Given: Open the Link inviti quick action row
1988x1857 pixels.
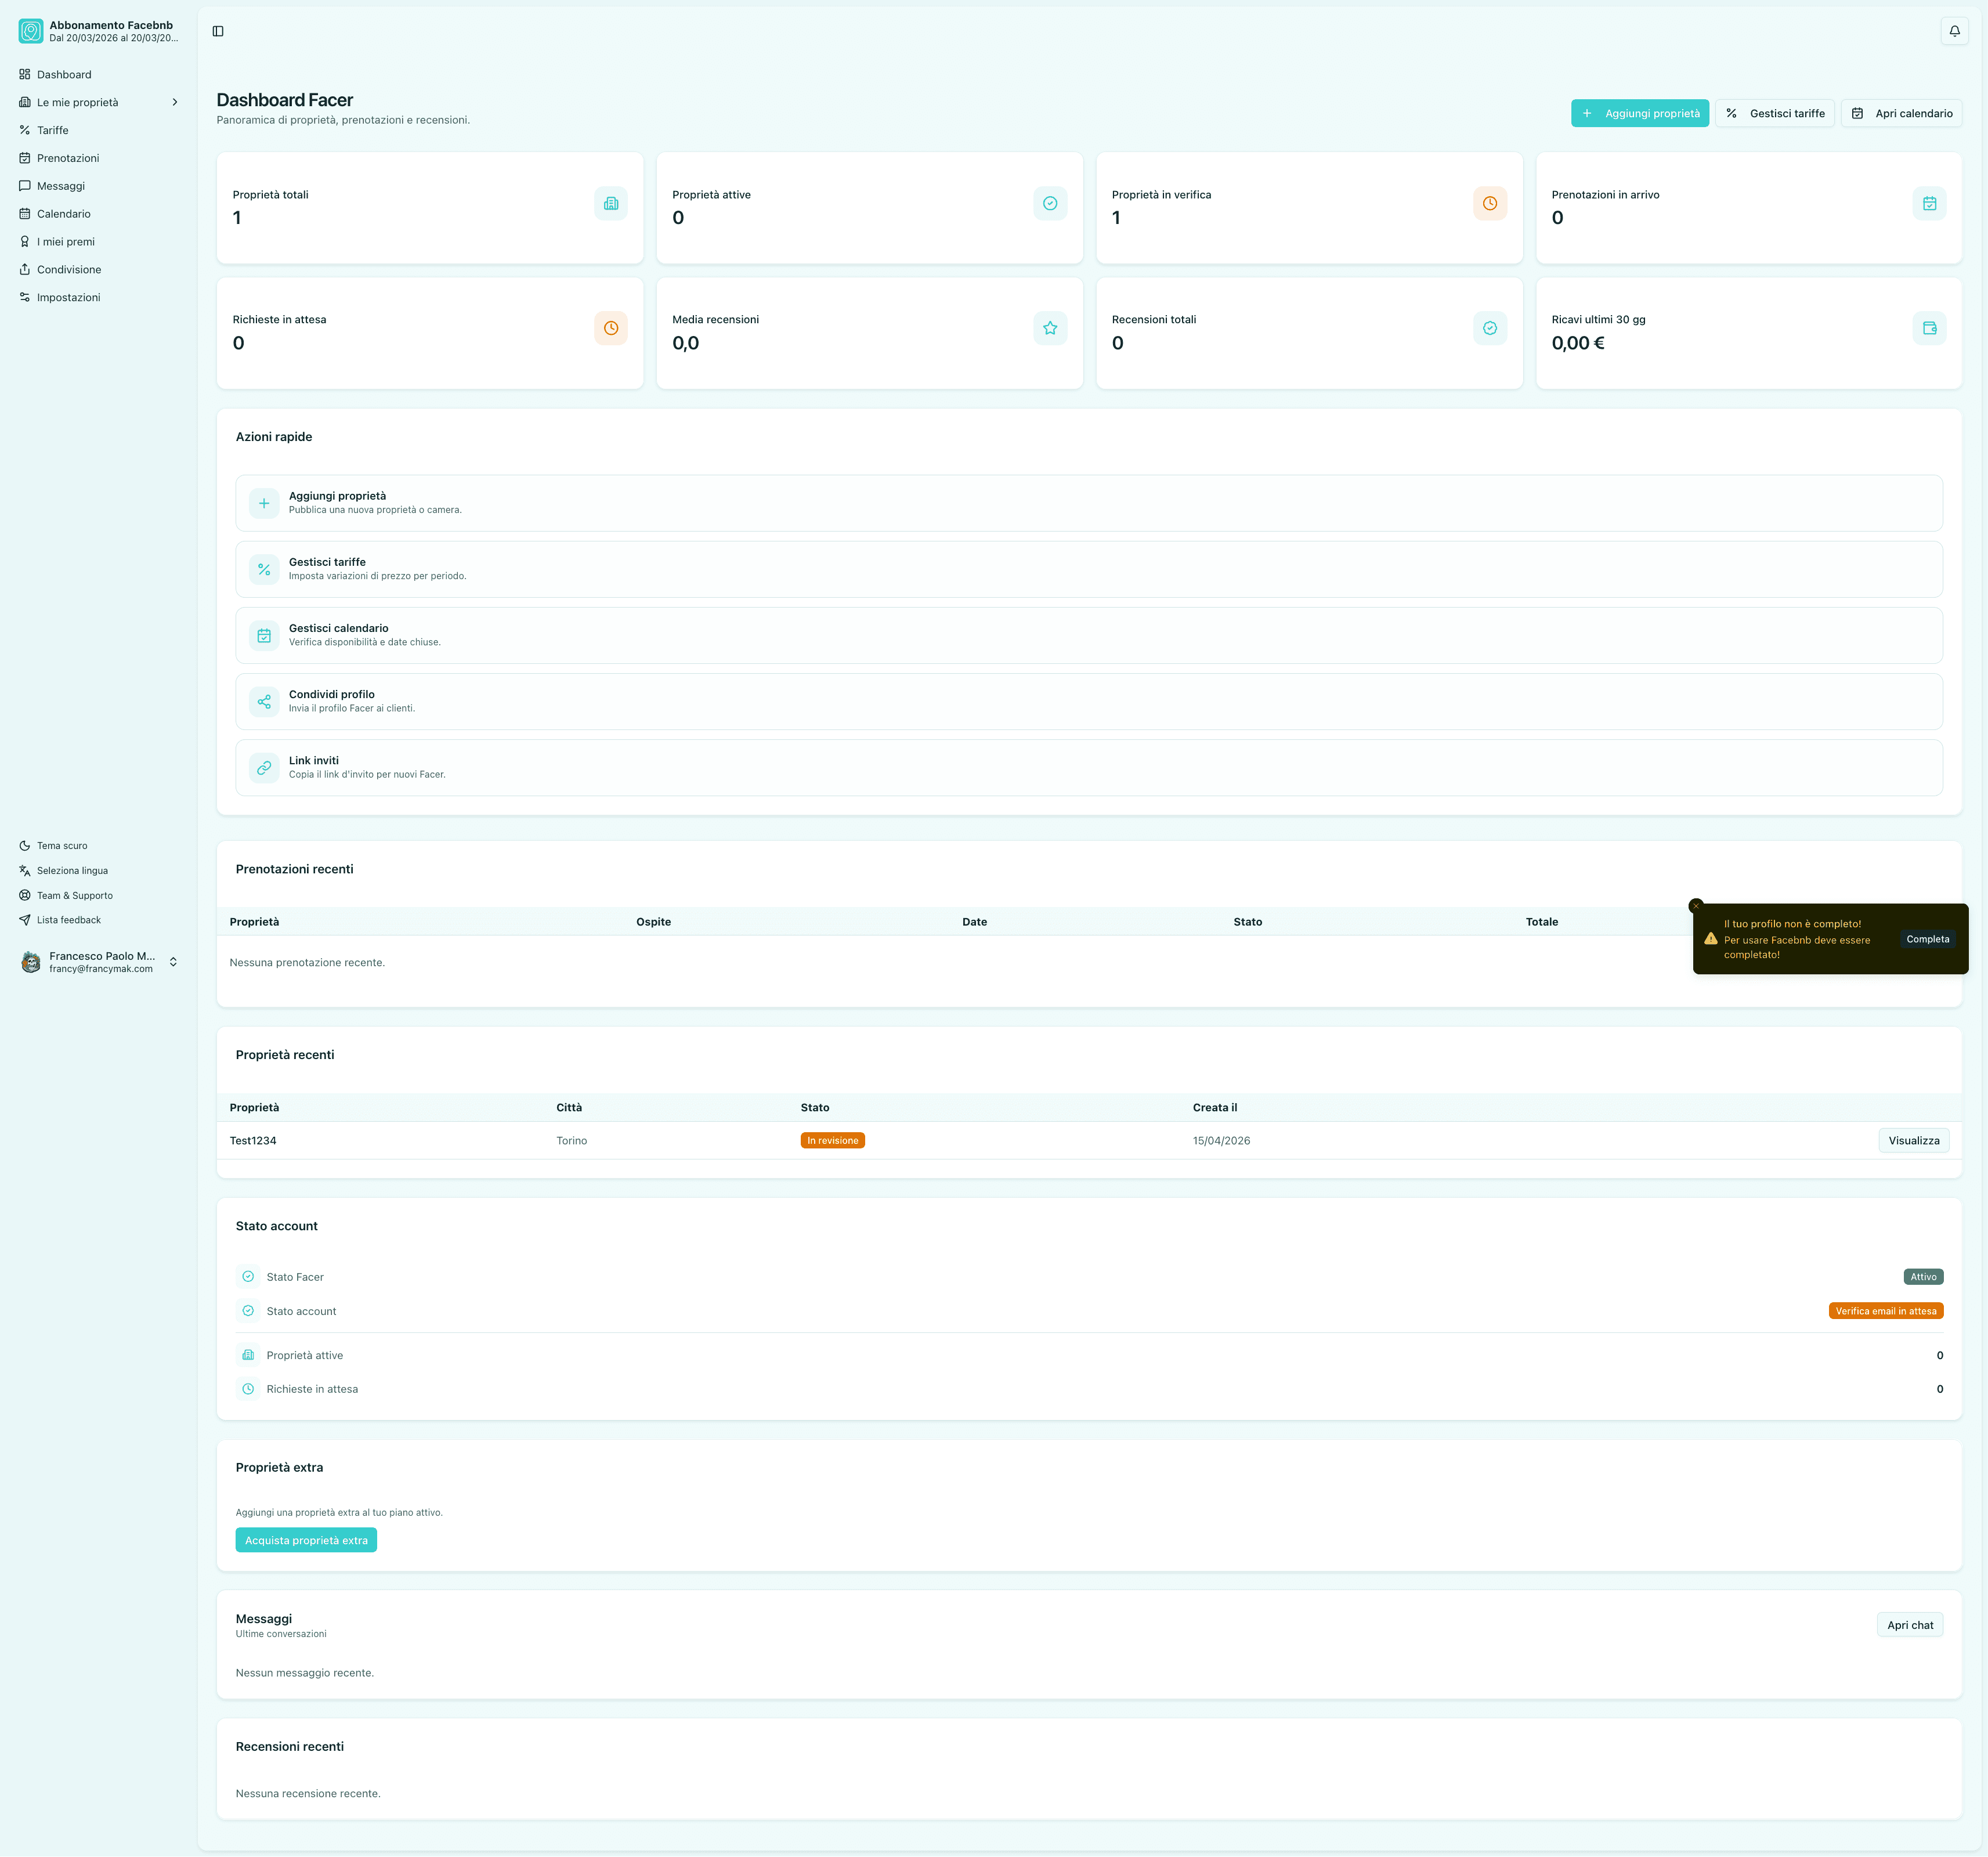Looking at the screenshot, I should [x=1089, y=768].
